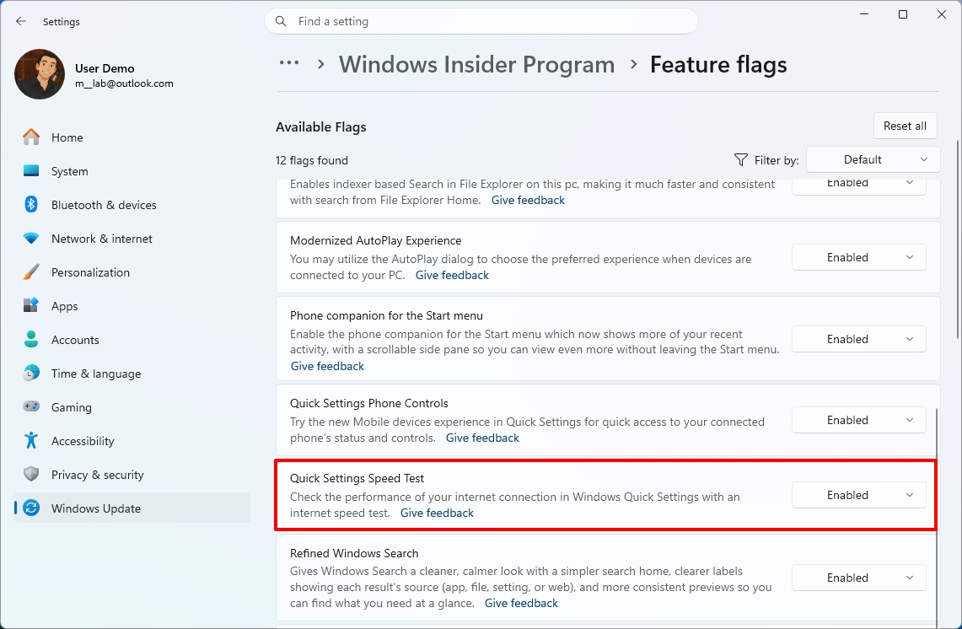Screen dimensions: 962x629
Task: Click the Privacy & security shield icon
Action: 31,475
